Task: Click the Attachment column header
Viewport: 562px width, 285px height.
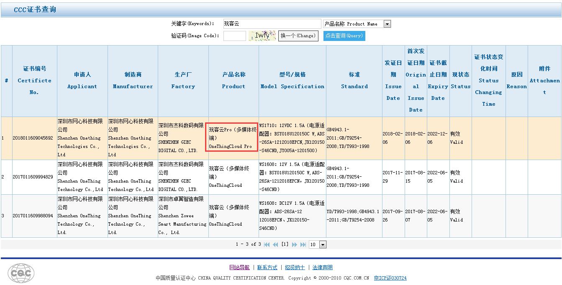Action: pos(544,81)
